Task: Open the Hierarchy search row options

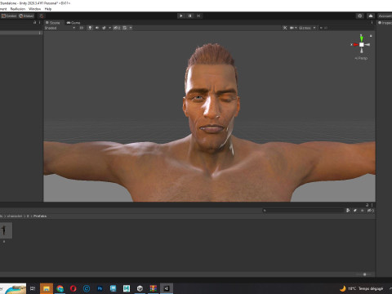Action: click(39, 33)
